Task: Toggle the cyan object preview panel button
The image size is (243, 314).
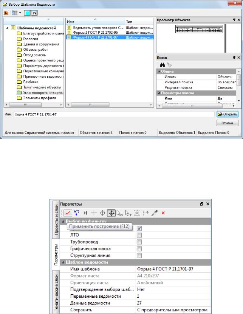Action: pyautogui.click(x=28, y=13)
